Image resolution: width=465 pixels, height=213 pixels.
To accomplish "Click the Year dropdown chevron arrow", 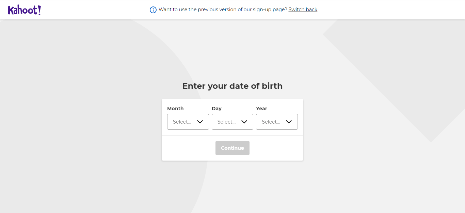I will (289, 122).
